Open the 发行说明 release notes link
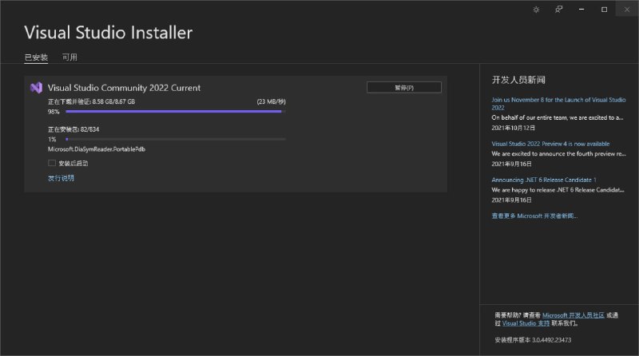 [x=61, y=178]
